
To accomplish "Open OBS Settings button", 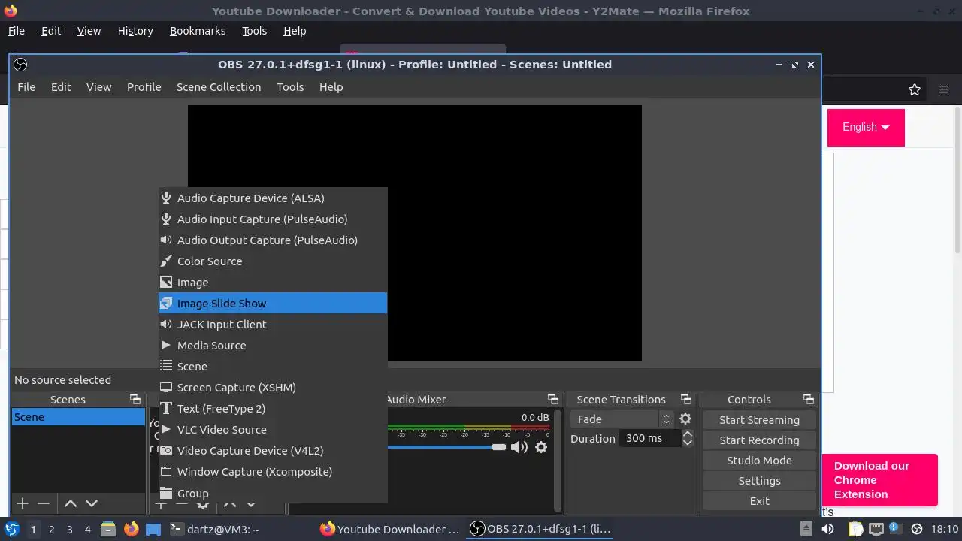I will click(x=759, y=481).
